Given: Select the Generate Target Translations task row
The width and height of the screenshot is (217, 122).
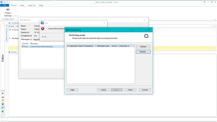Looking at the screenshot, I should point(101,46).
